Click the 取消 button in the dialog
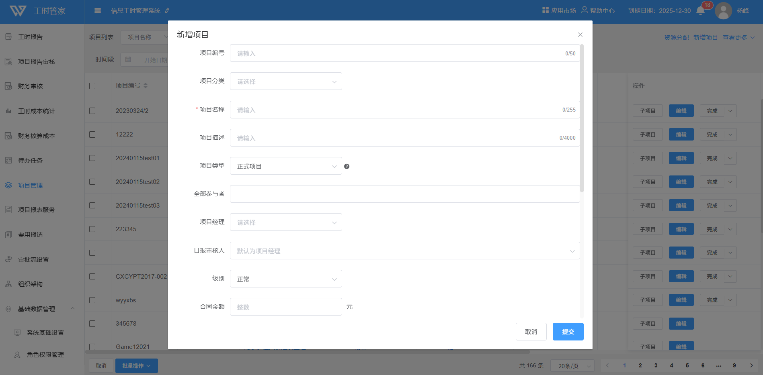Screen dimensions: 763x375 point(531,332)
